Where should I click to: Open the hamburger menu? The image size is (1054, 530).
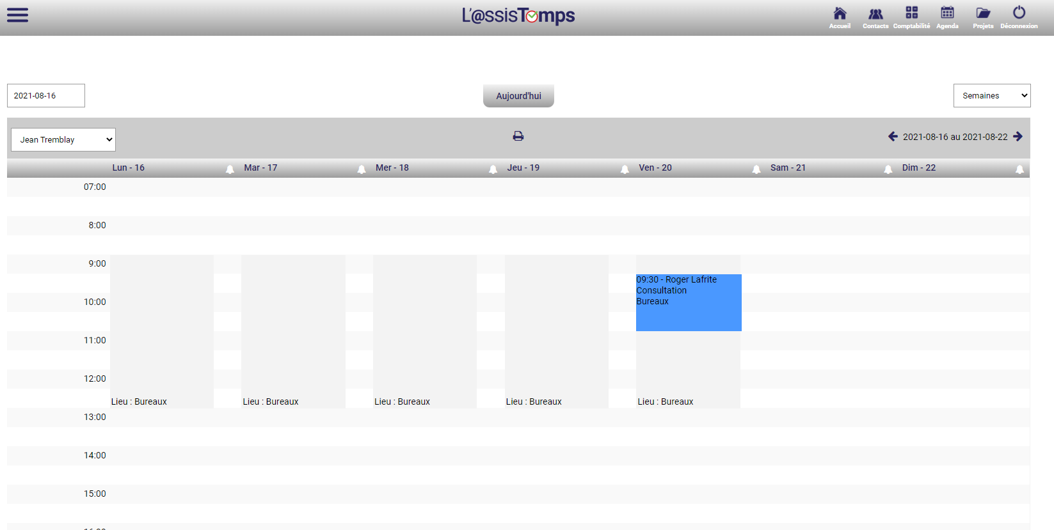point(17,15)
